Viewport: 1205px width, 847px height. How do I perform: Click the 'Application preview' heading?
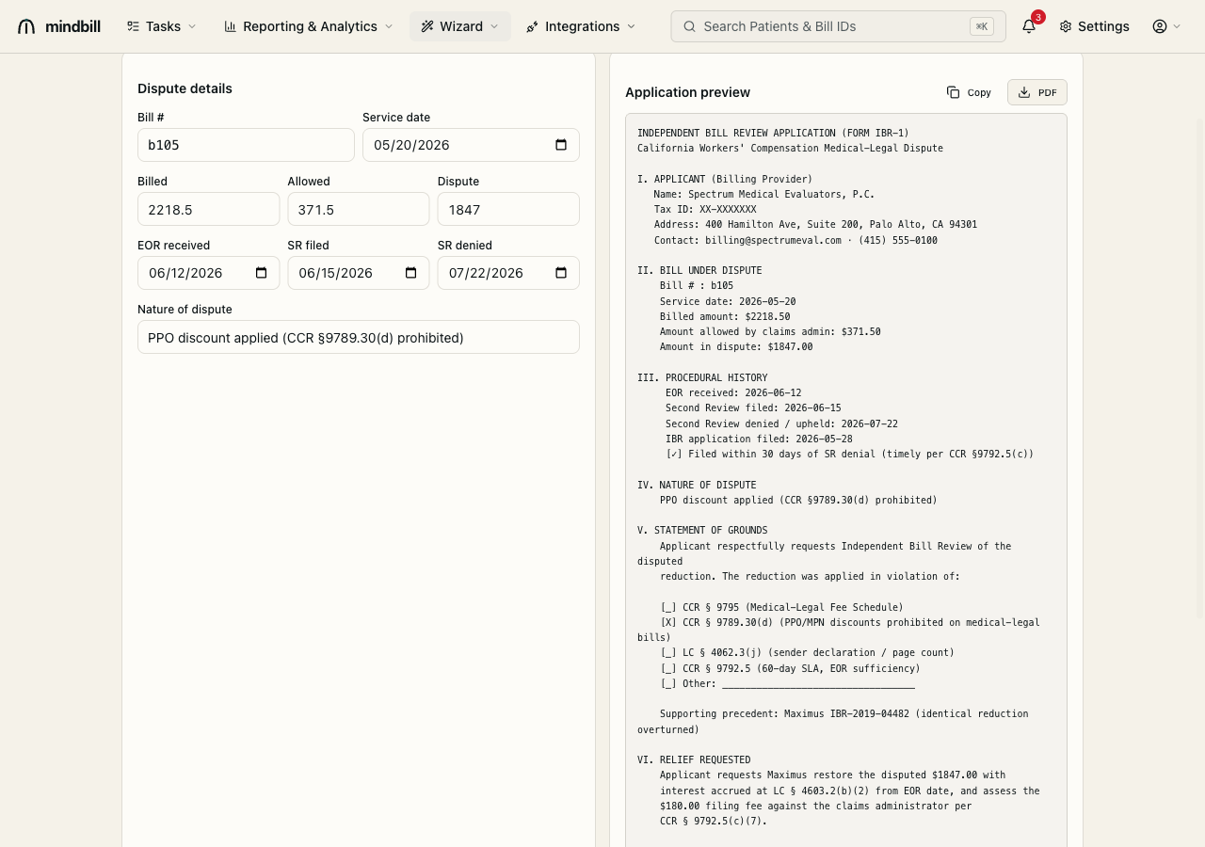[x=687, y=92]
